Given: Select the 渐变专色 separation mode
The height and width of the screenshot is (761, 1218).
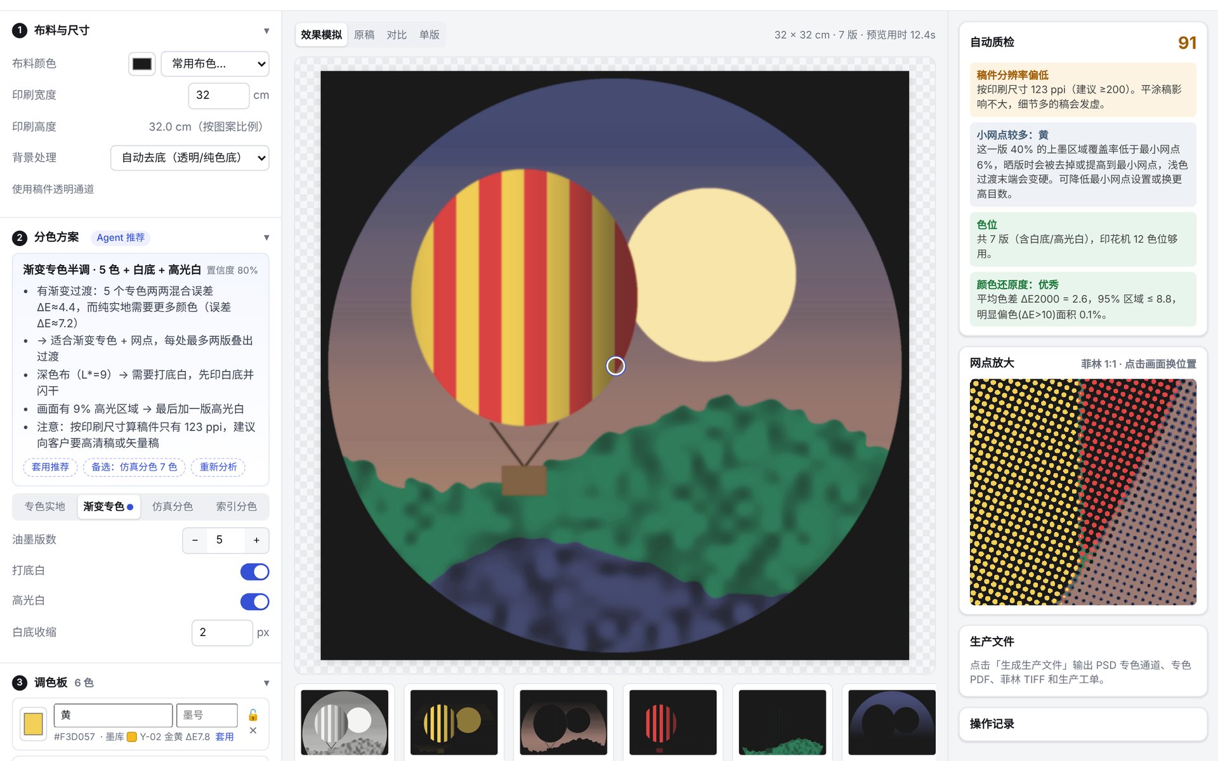Looking at the screenshot, I should click(x=108, y=506).
